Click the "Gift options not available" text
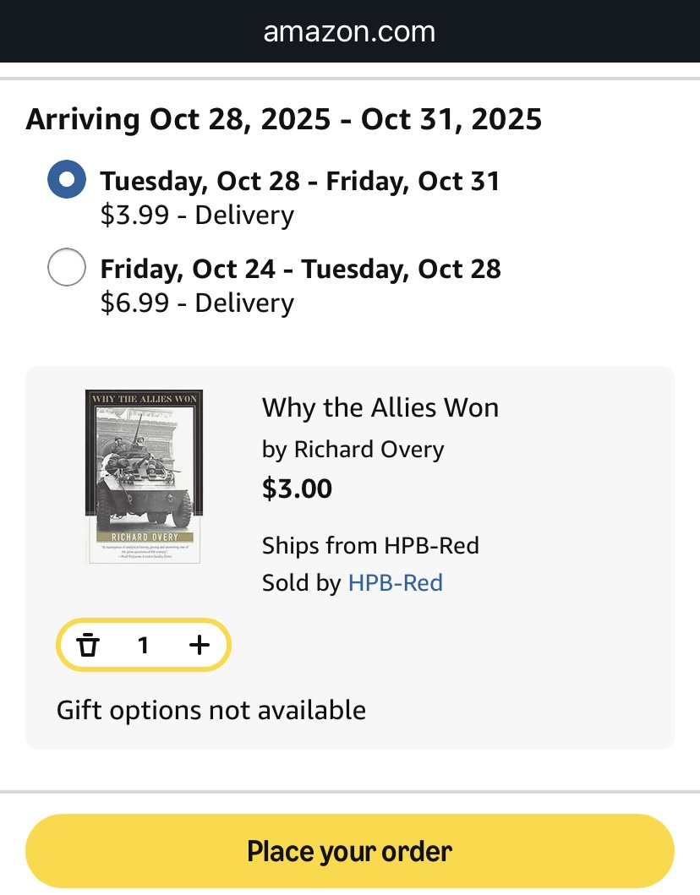The image size is (700, 895). [211, 710]
